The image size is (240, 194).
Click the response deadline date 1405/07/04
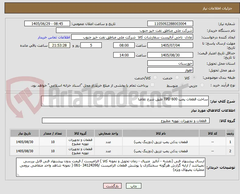pyautogui.click(x=170, y=45)
